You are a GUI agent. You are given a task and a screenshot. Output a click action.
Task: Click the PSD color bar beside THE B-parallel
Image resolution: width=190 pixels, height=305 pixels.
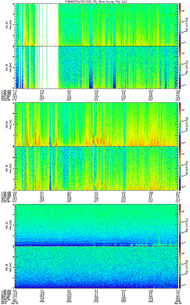pos(180,267)
